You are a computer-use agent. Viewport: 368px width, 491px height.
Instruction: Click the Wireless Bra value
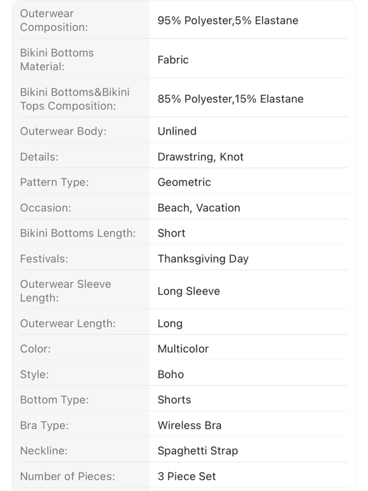pos(190,425)
